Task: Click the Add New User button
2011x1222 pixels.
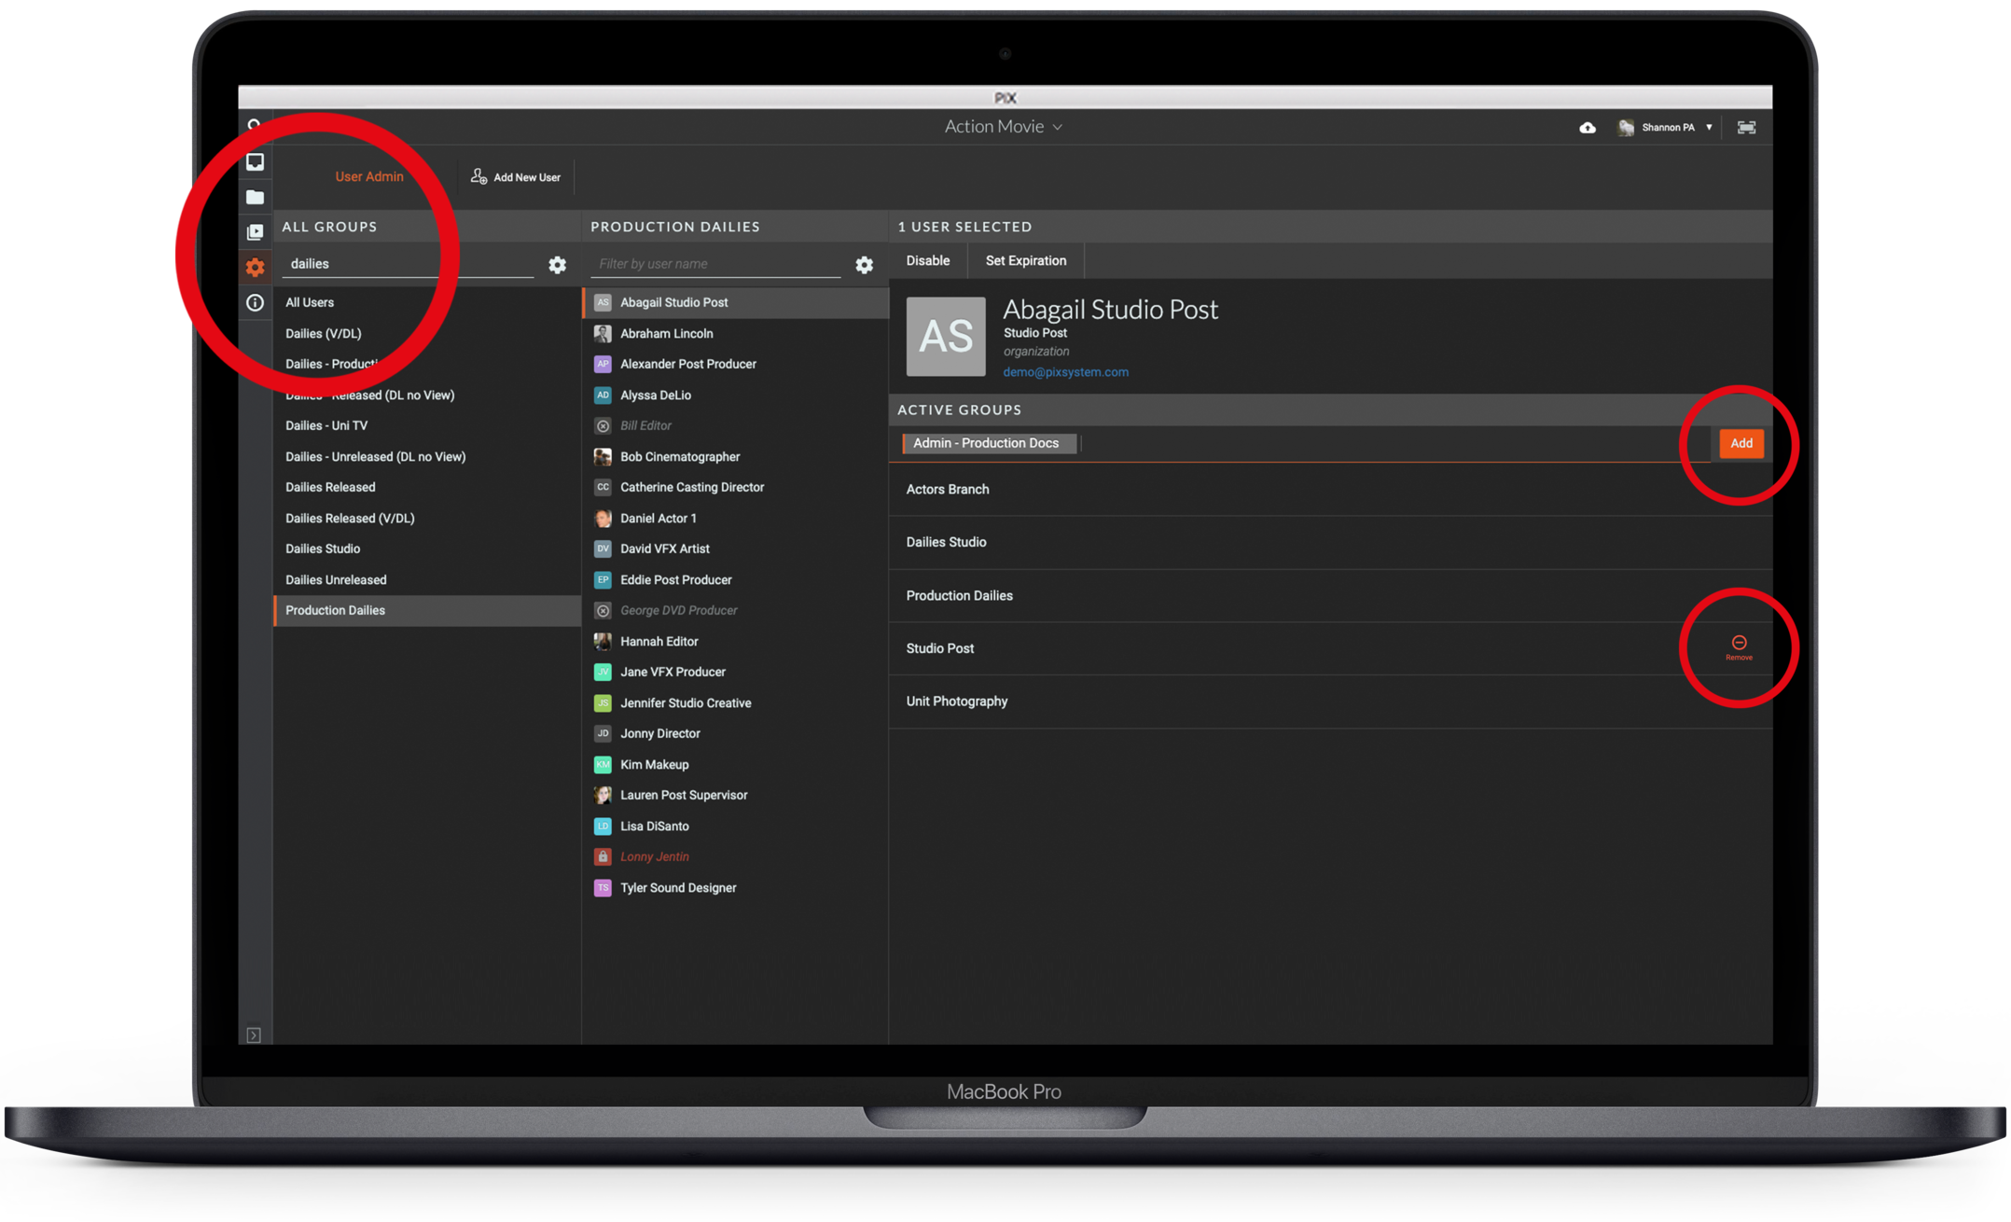Action: click(516, 176)
